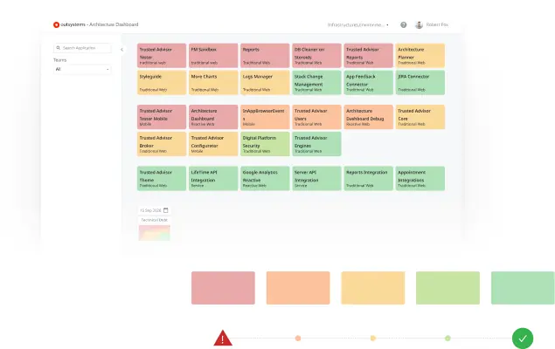This screenshot has height=349, width=555.
Task: Focus the Search Application field
Action: (x=82, y=48)
